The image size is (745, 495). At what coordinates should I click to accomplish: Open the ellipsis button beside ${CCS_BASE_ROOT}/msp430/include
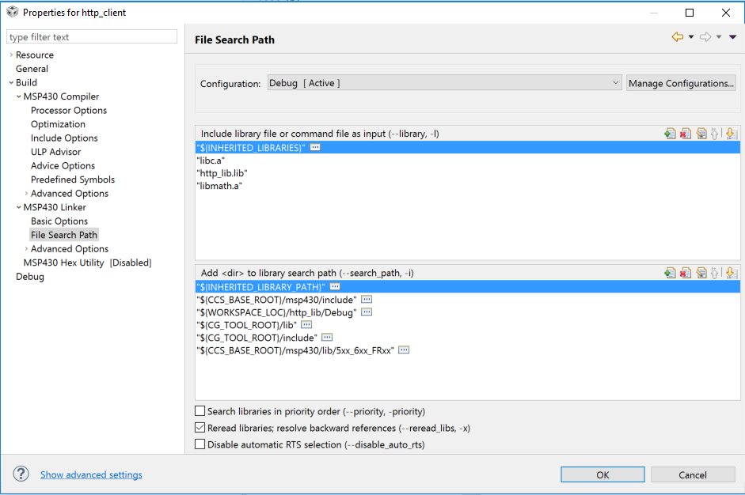tap(367, 300)
